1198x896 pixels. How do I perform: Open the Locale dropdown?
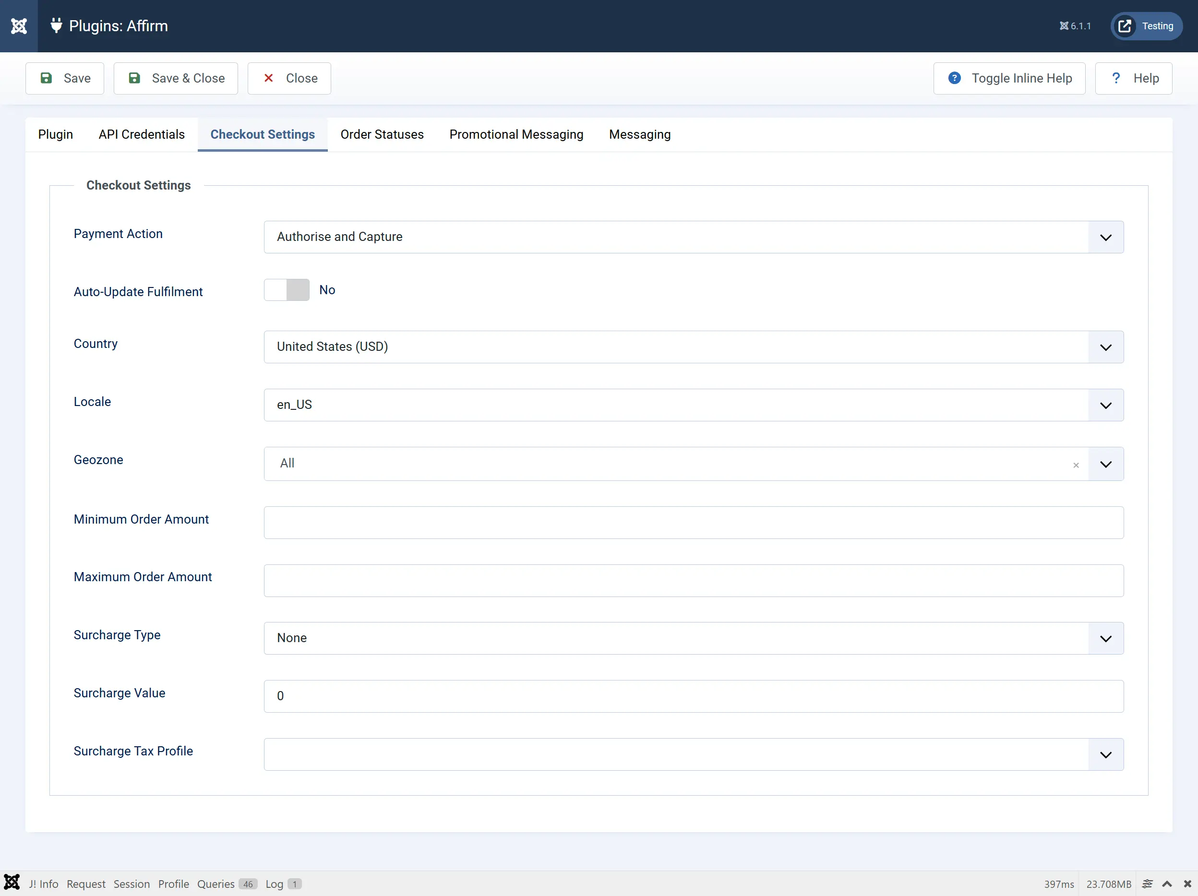click(x=694, y=405)
